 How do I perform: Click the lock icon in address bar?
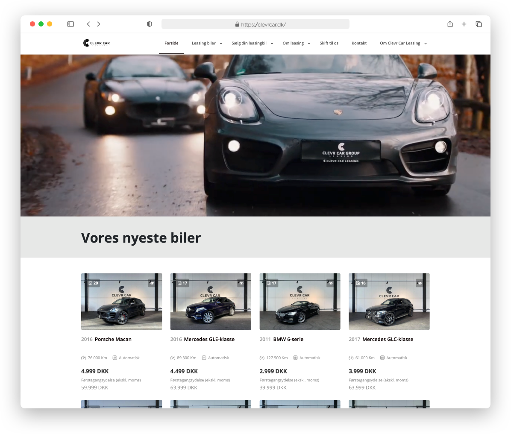tap(237, 24)
